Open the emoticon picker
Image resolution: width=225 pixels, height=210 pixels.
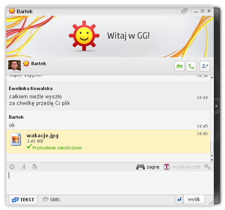point(12,167)
